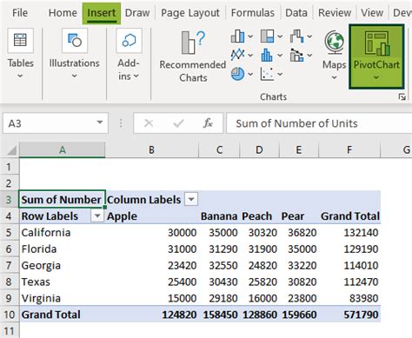Select column A header
Viewport: 412px width, 338px height.
tap(62, 150)
